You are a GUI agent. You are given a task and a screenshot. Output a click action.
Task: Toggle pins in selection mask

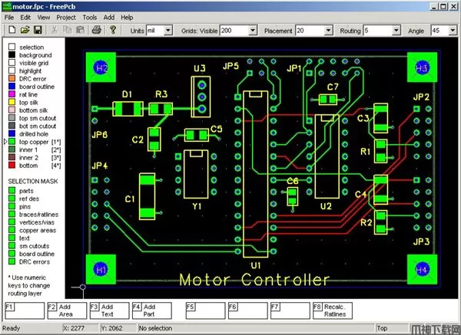(12, 206)
